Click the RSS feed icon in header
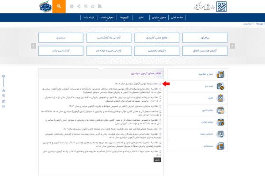The height and width of the screenshot is (176, 265). click(100, 7)
